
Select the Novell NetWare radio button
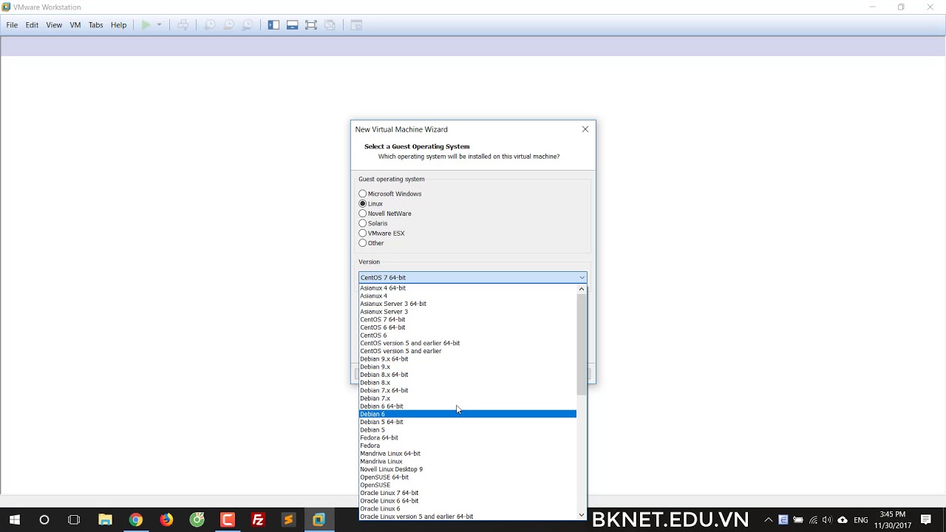[x=362, y=214]
